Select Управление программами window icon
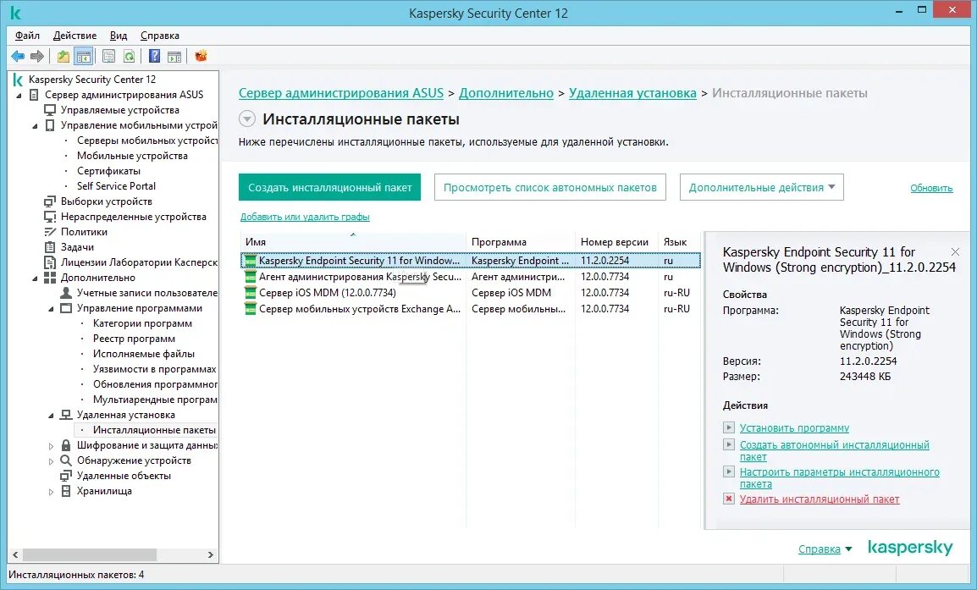 [66, 308]
